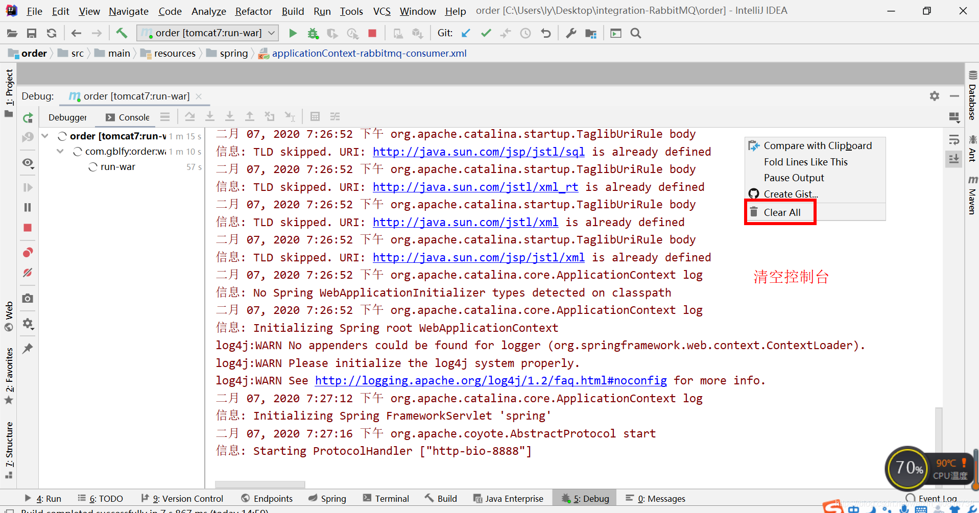
Task: Toggle soft-wrap in console
Action: point(954,139)
